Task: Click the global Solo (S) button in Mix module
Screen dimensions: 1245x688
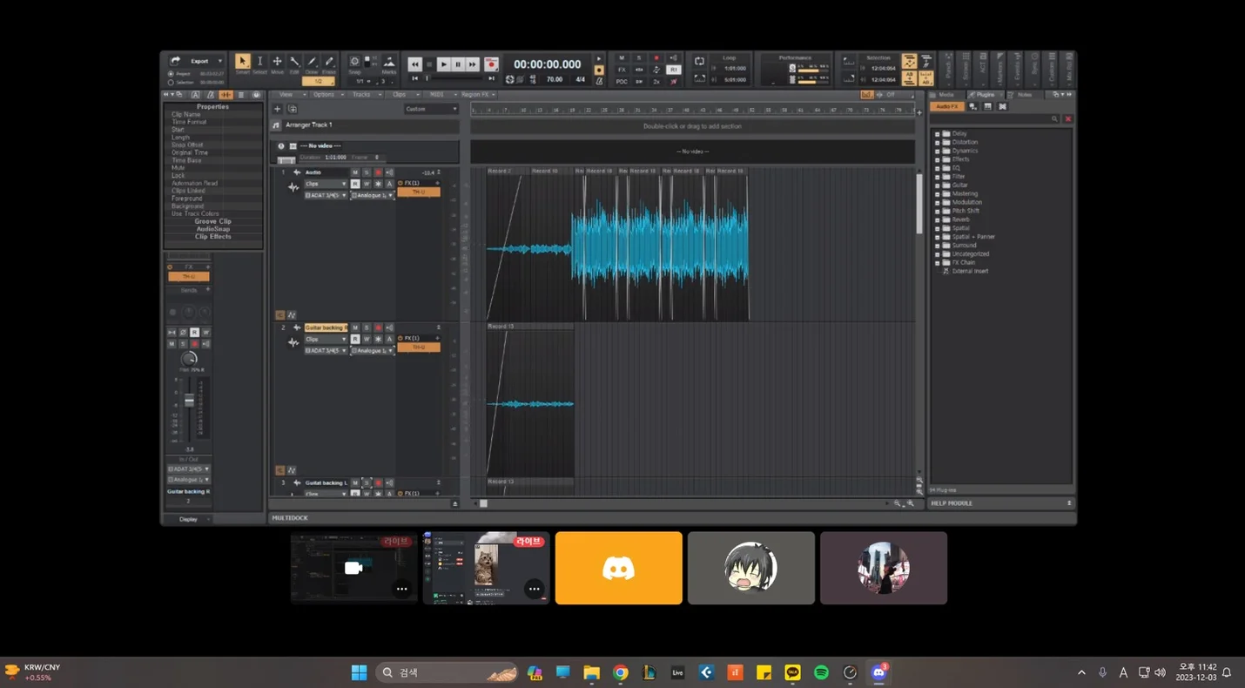Action: pos(639,58)
